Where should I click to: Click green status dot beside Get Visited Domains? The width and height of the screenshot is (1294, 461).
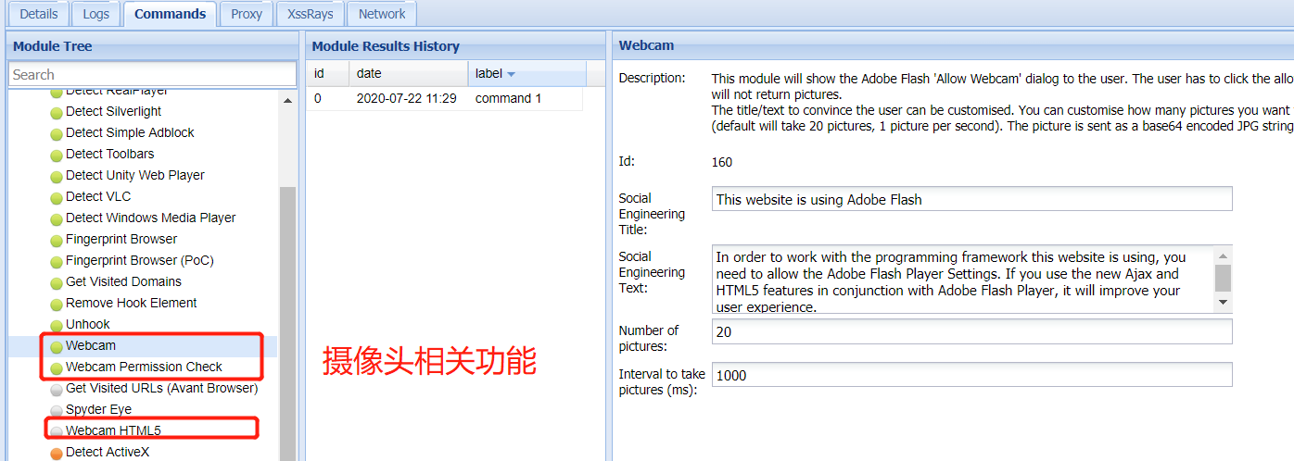coord(57,282)
